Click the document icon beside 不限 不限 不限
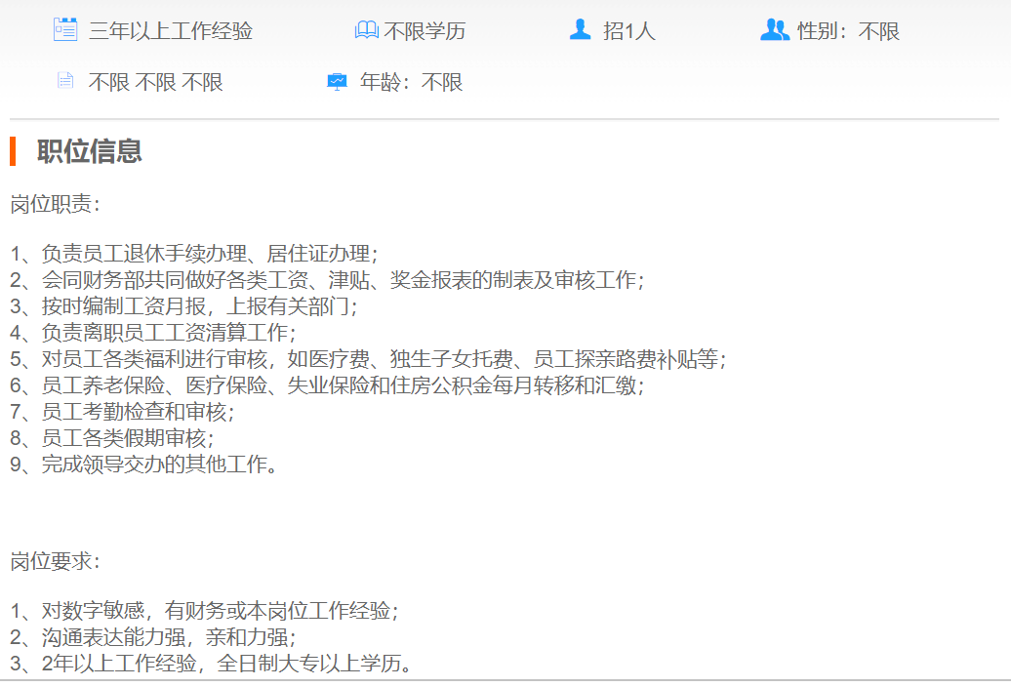Image resolution: width=1011 pixels, height=687 pixels. (x=65, y=82)
